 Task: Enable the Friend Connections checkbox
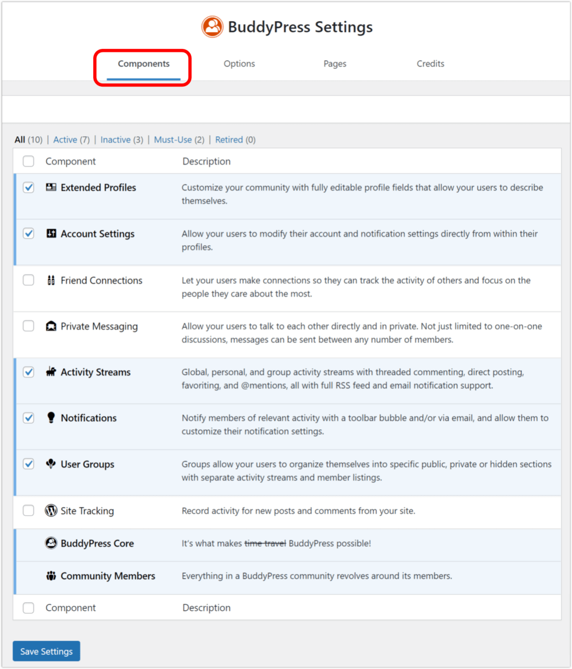[x=28, y=281]
